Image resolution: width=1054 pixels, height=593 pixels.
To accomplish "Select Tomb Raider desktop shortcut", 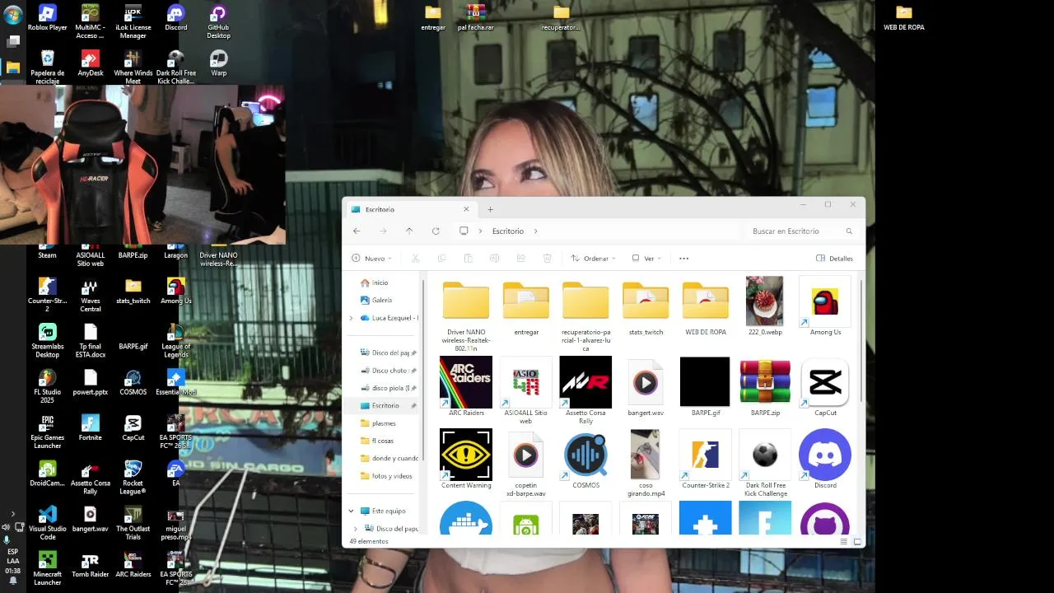I will tap(91, 565).
